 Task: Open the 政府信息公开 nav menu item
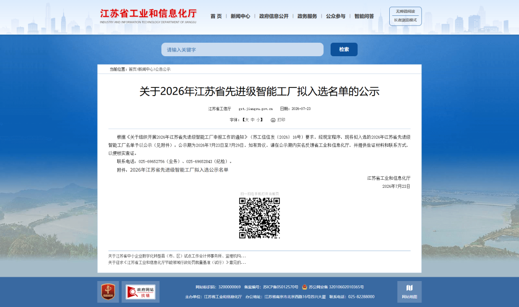click(274, 16)
